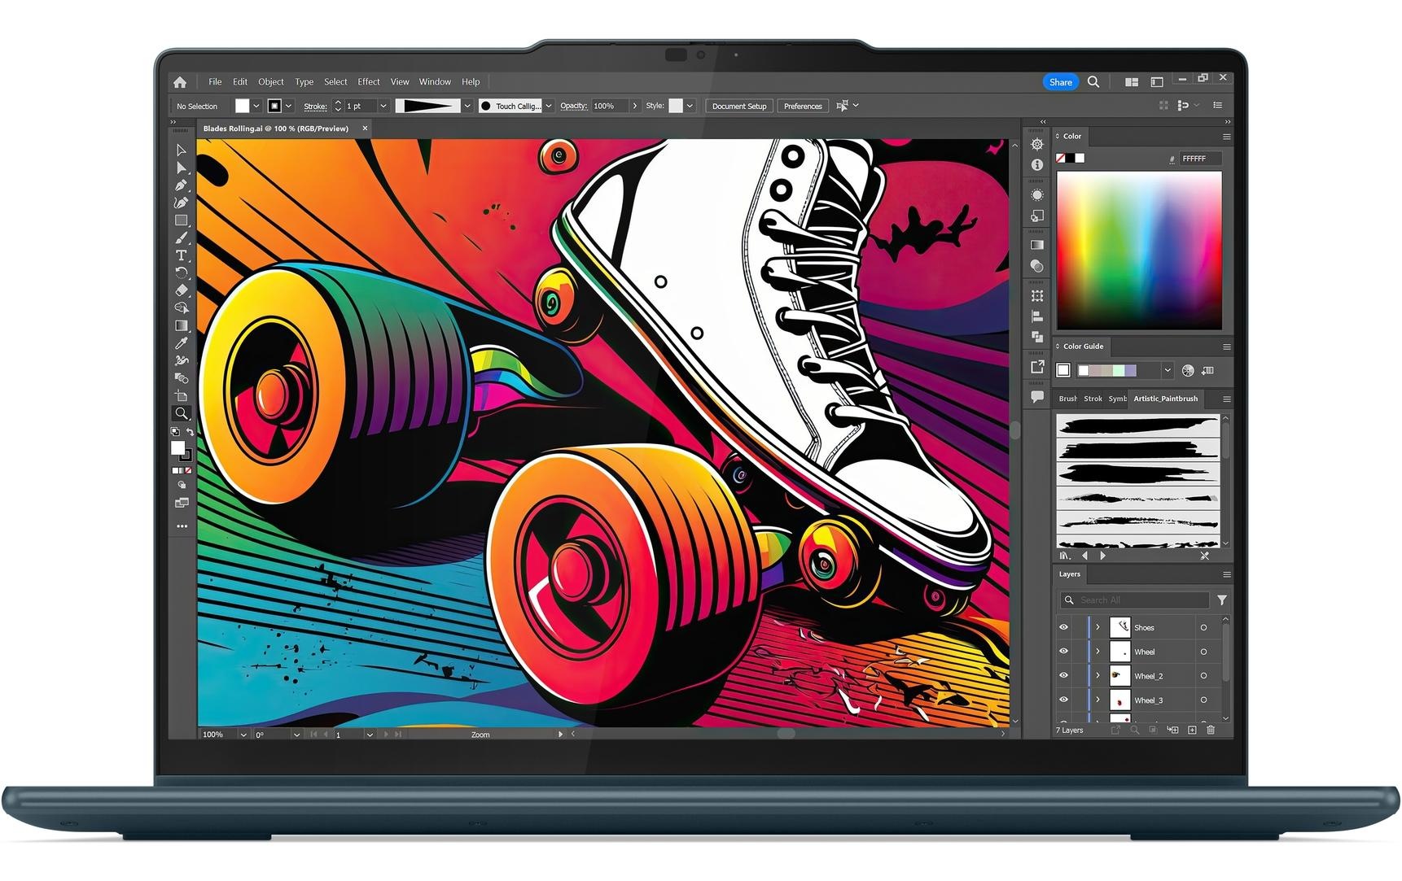The height and width of the screenshot is (881, 1402).
Task: Click the Home icon
Action: 180,82
